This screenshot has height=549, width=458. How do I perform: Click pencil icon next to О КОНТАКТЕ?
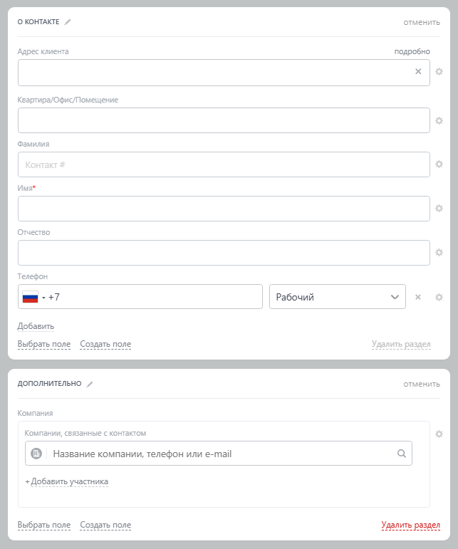click(68, 22)
